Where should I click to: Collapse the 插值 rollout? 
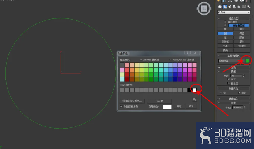coord(234,71)
